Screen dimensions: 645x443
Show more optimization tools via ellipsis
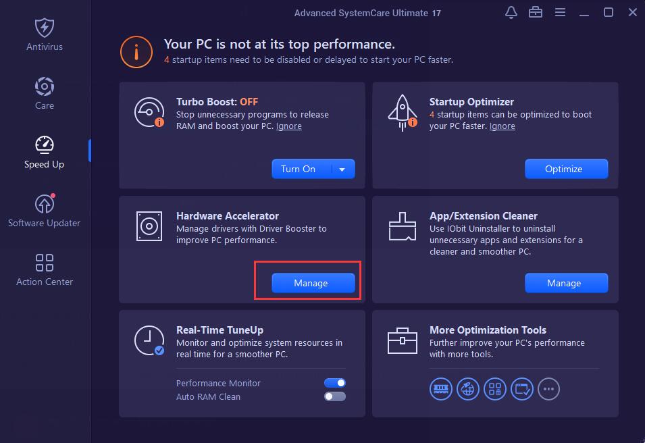[548, 389]
